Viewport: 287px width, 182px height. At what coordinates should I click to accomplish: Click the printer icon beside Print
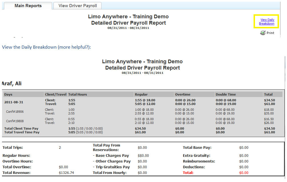pyautogui.click(x=263, y=33)
